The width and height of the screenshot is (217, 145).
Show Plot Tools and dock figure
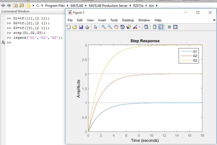(x=175, y=27)
